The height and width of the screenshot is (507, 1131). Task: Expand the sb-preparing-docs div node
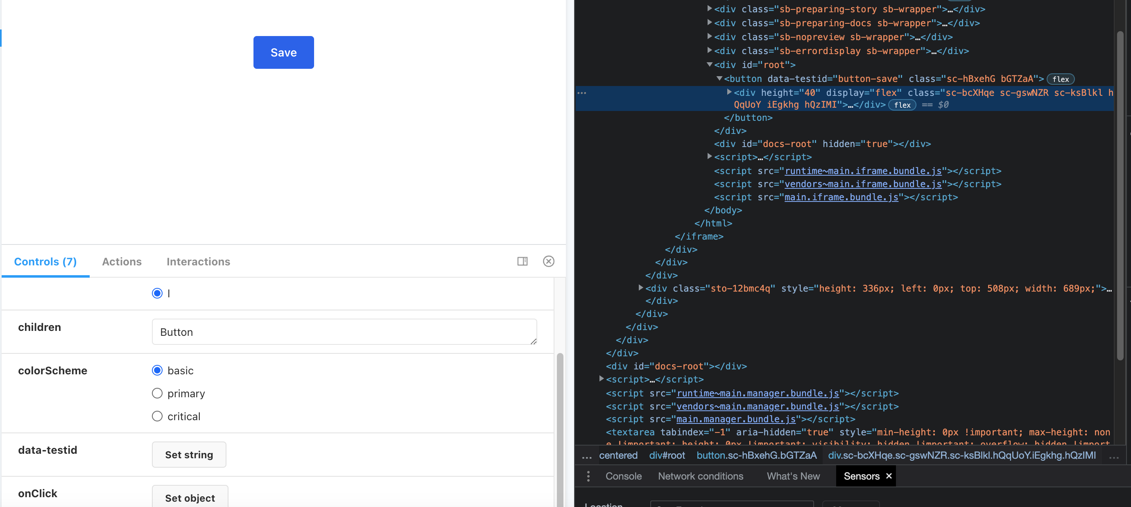(710, 23)
